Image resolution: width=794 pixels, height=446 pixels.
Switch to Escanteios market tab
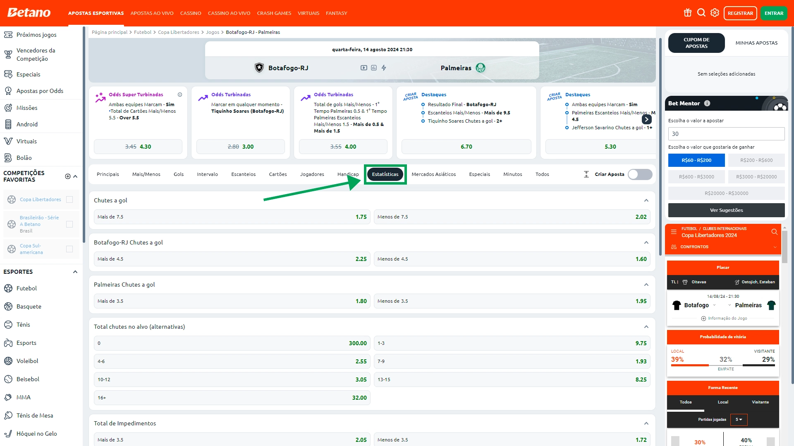pos(244,174)
